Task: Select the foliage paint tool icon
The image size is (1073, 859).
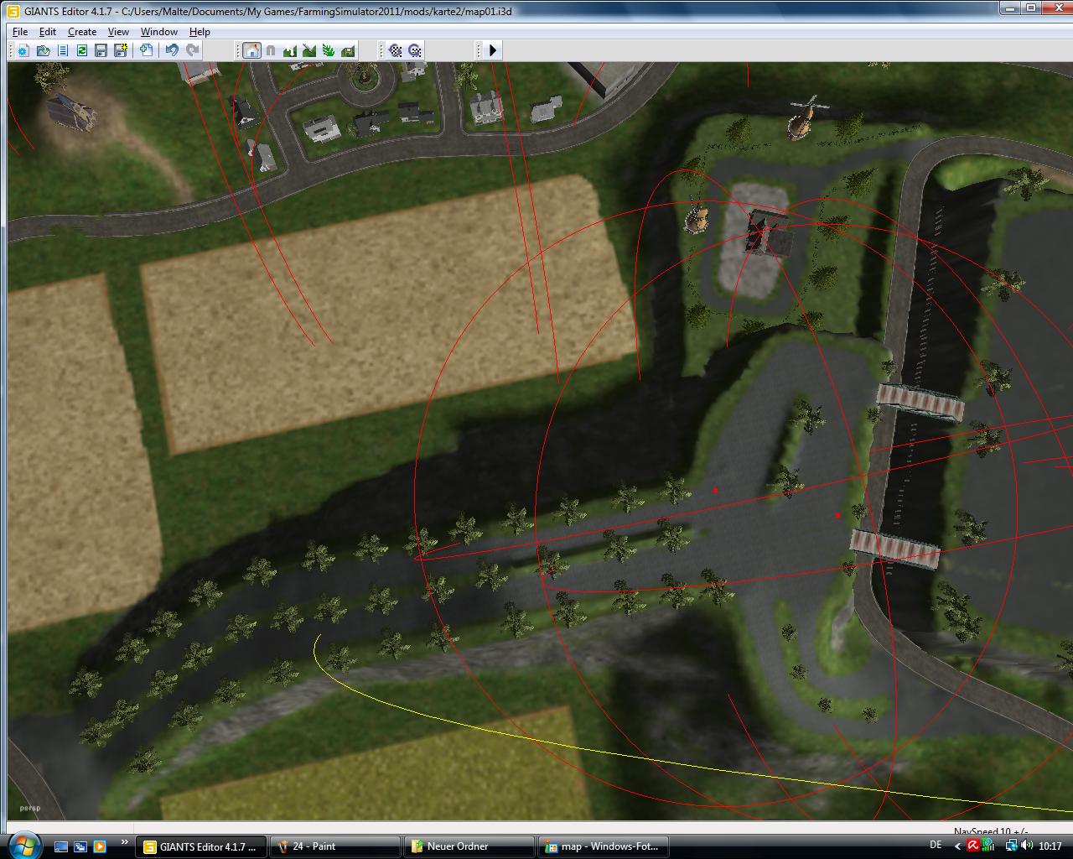Action: click(x=329, y=50)
